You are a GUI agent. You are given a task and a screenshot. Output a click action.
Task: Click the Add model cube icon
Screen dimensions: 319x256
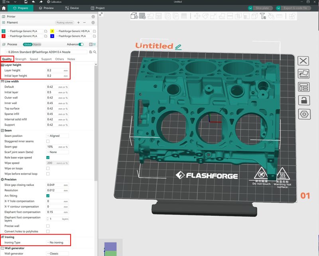point(134,16)
